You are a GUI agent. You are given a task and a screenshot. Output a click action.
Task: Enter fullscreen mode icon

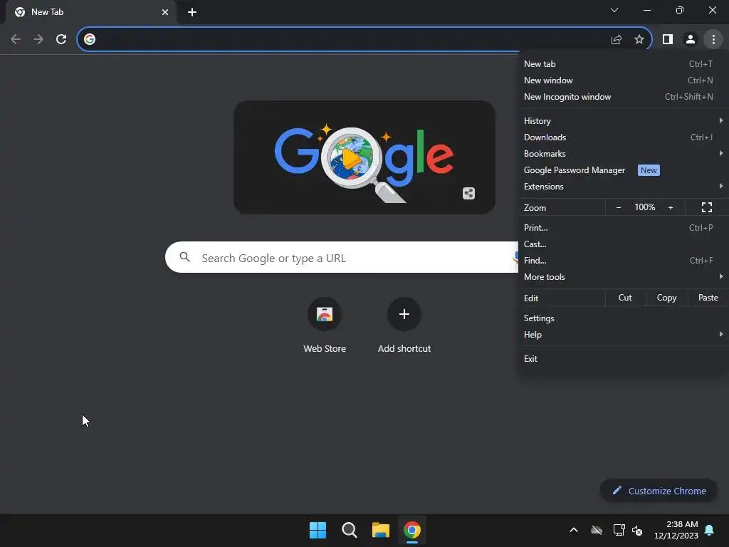pyautogui.click(x=707, y=207)
